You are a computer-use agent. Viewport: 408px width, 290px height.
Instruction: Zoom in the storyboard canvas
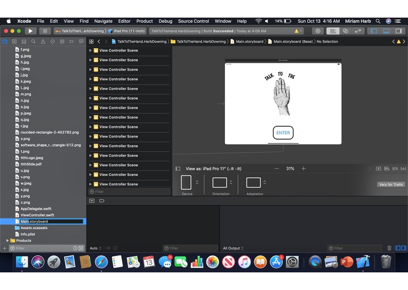[x=304, y=169]
